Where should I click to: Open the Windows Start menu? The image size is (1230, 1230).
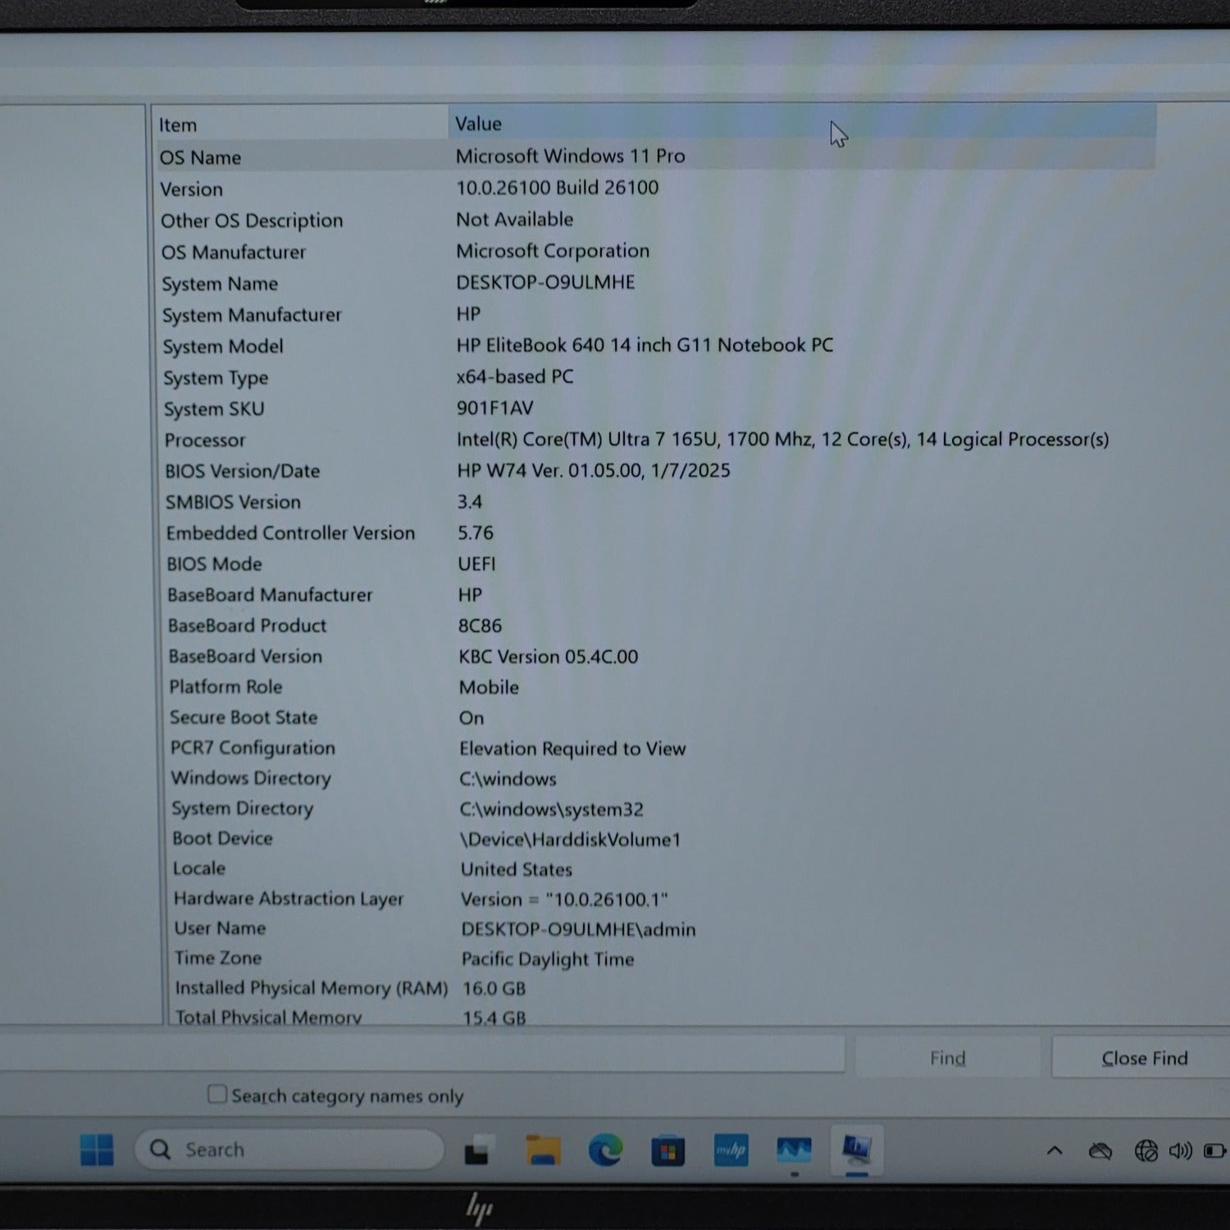click(x=97, y=1150)
